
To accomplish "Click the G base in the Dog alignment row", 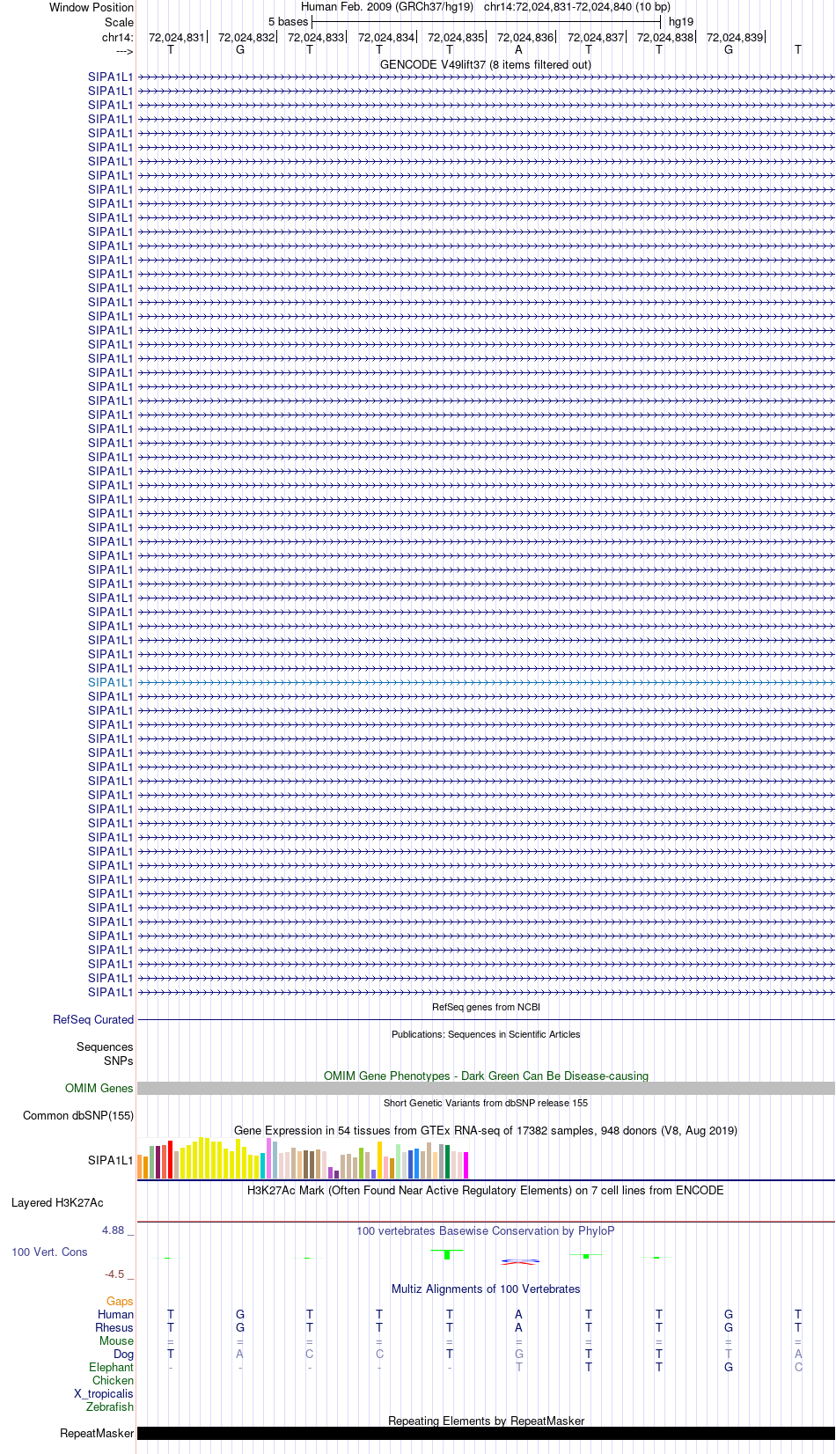I will 519,1354.
